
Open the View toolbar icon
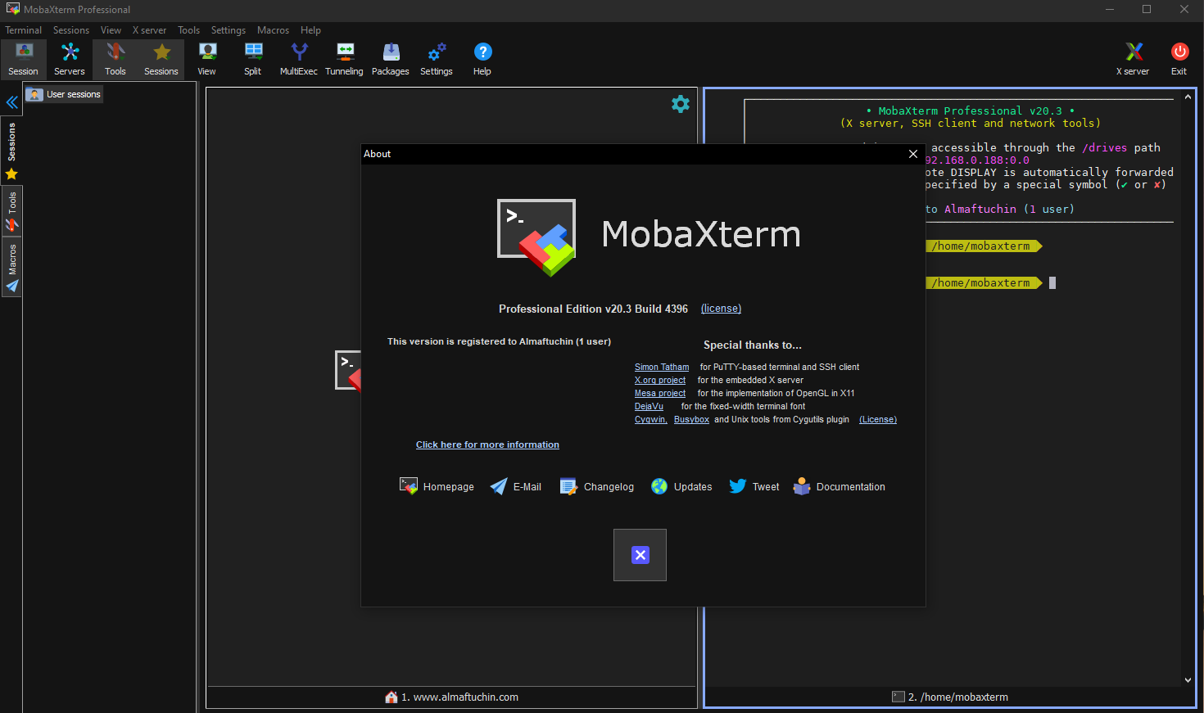click(x=207, y=60)
